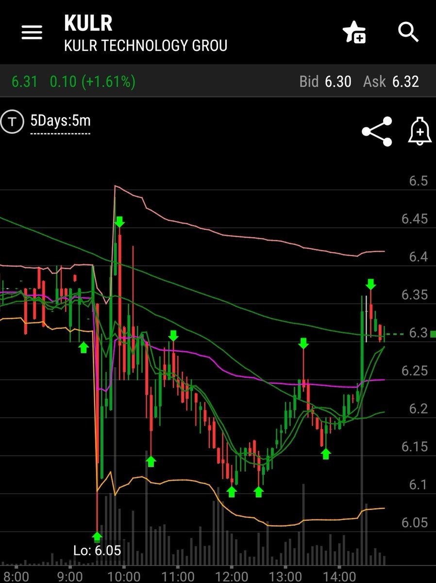Change the 5Days:5m timeframe selector
Image resolution: width=436 pixels, height=583 pixels.
tap(60, 120)
